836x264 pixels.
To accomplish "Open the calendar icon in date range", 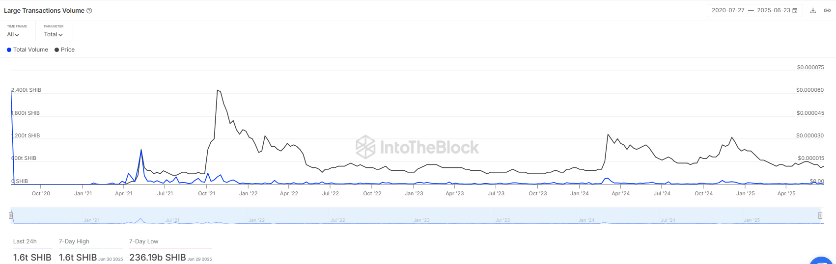I will coord(795,10).
